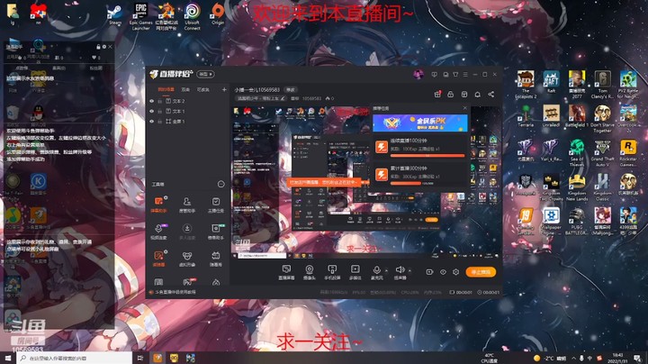The width and height of the screenshot is (648, 364).
Task: Hide the 文本 2 source layer
Action: pos(152,101)
